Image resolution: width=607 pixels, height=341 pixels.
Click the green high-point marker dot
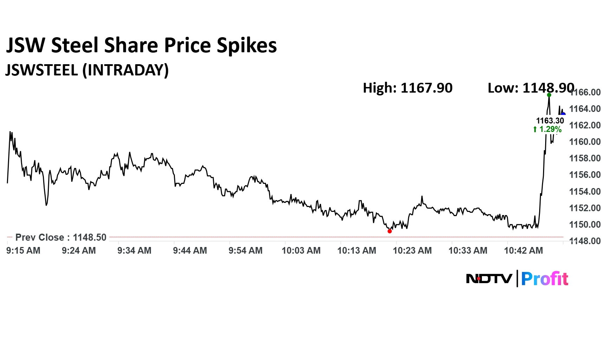(549, 95)
